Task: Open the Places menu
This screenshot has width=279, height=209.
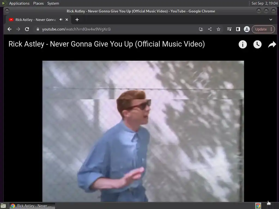Action: click(x=38, y=3)
